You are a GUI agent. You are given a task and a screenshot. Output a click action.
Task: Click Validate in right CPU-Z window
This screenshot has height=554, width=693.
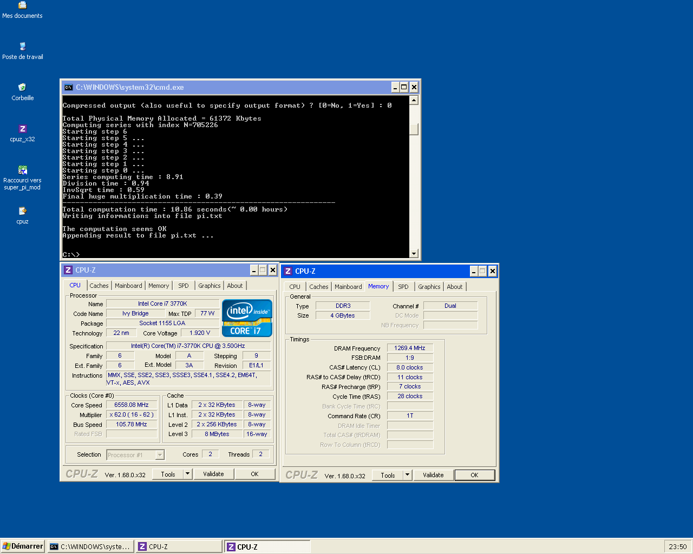[x=433, y=475]
